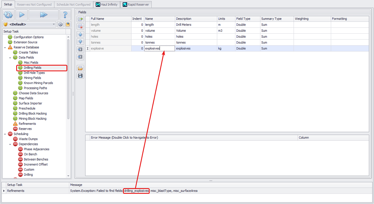Click the 'kg' units cell
The height and width of the screenshot is (204, 374).
click(226, 49)
